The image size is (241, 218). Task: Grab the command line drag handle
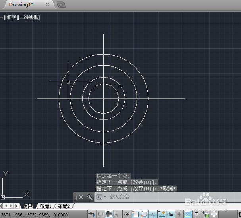pyautogui.click(x=75, y=197)
